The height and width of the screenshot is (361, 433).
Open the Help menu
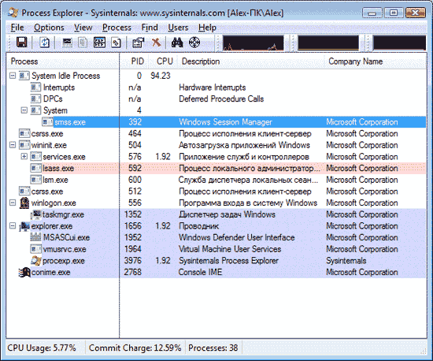coord(207,28)
